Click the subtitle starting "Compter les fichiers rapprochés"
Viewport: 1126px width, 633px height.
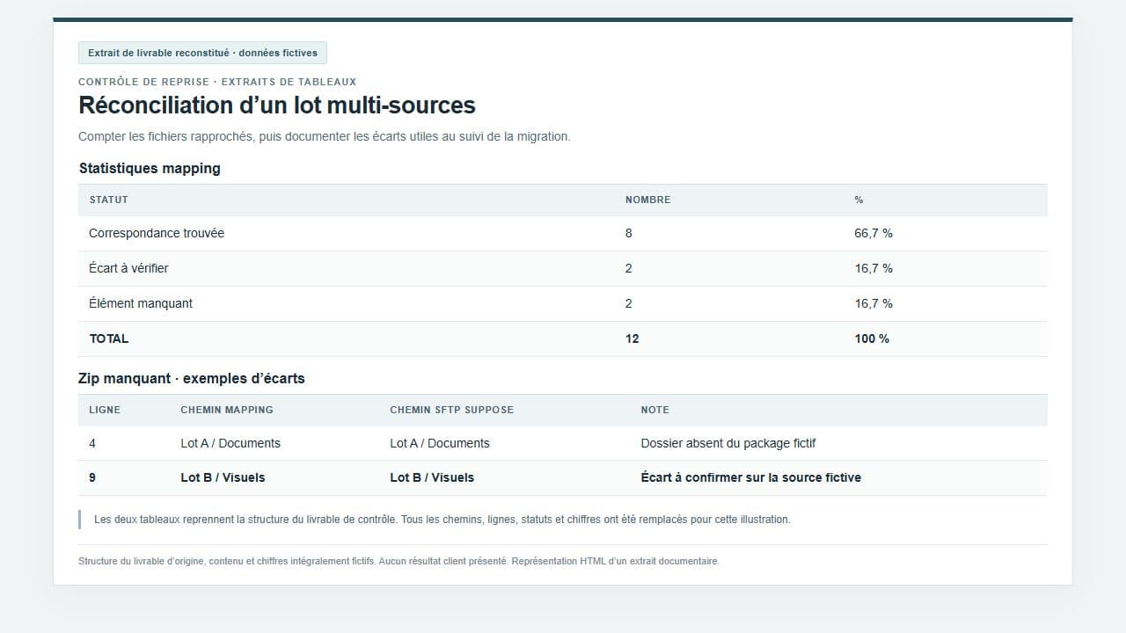coord(325,136)
